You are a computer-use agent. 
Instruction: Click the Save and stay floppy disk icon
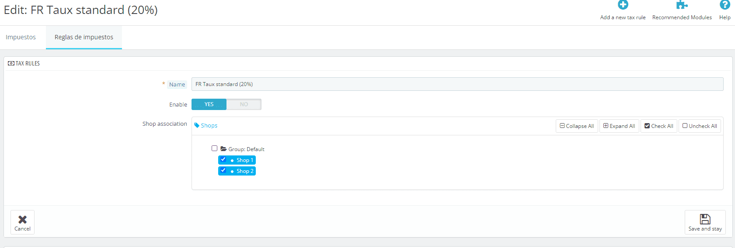[x=705, y=219]
